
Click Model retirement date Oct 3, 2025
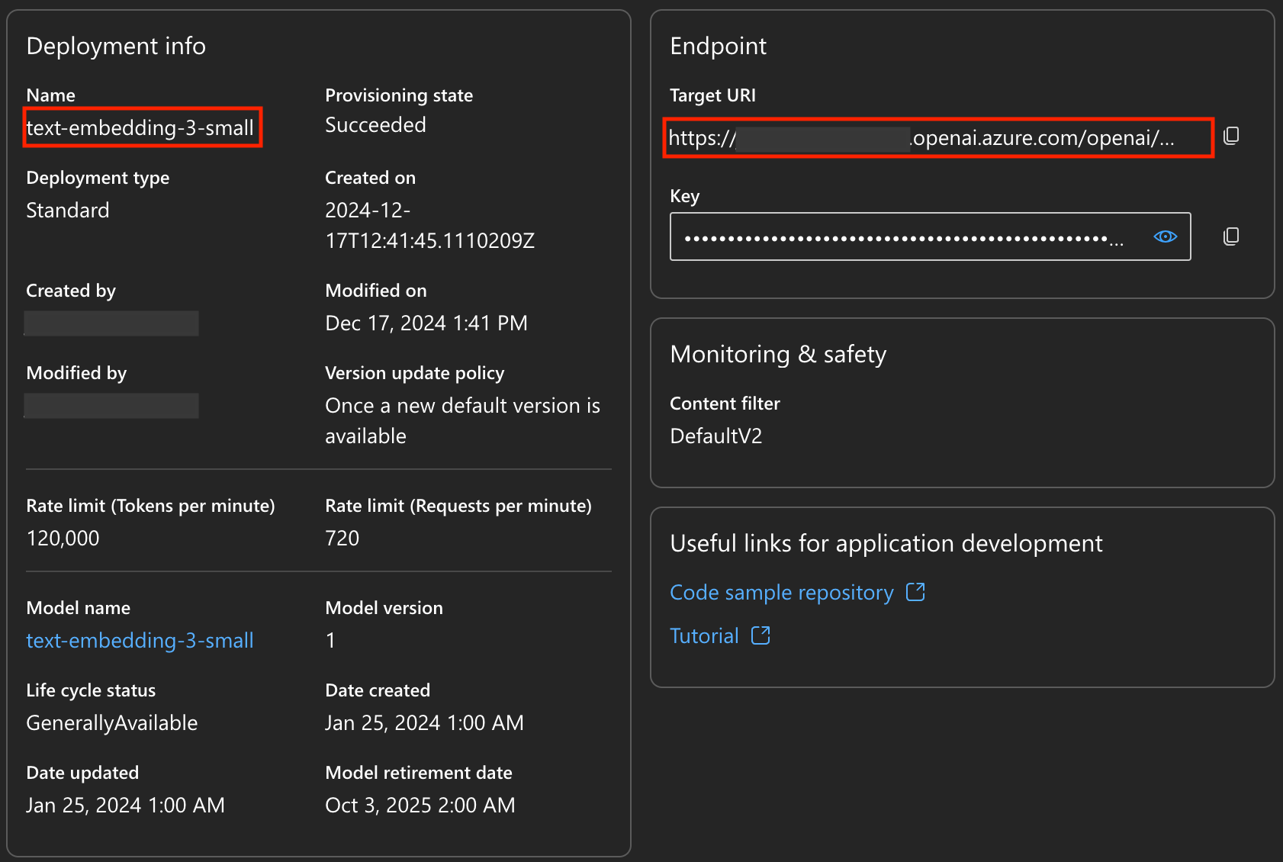pyautogui.click(x=420, y=806)
